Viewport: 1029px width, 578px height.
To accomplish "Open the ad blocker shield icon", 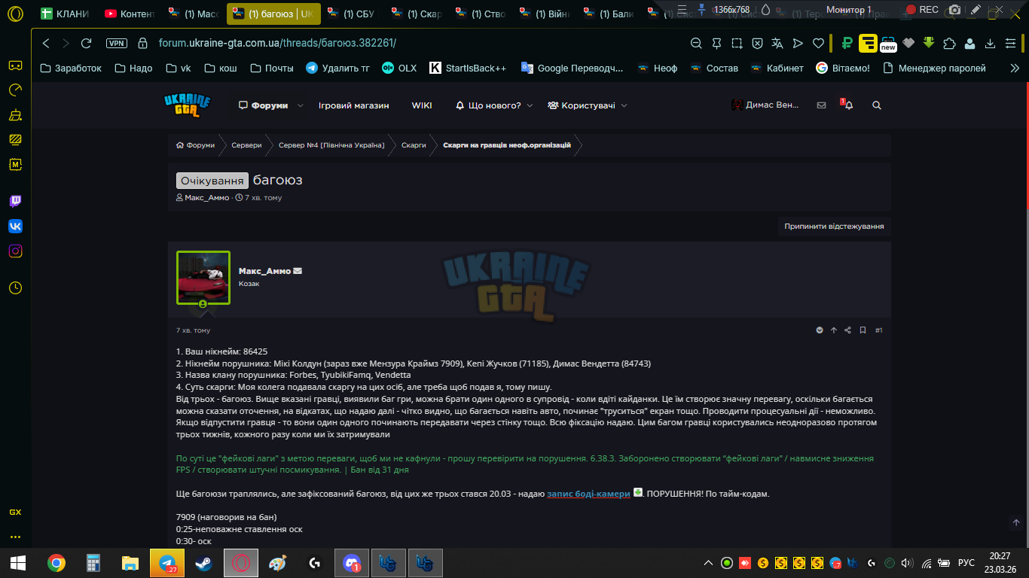I will [x=757, y=43].
